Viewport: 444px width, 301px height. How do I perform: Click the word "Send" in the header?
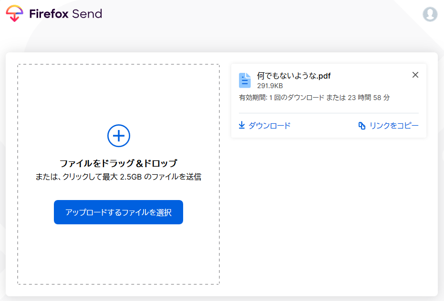click(87, 14)
